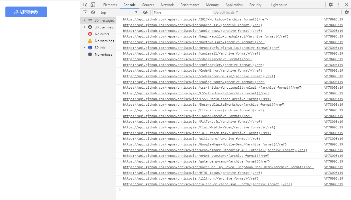This screenshot has height=200, width=351.
Task: Open the Boxtown-Cars archive URL link
Action: (x=194, y=42)
